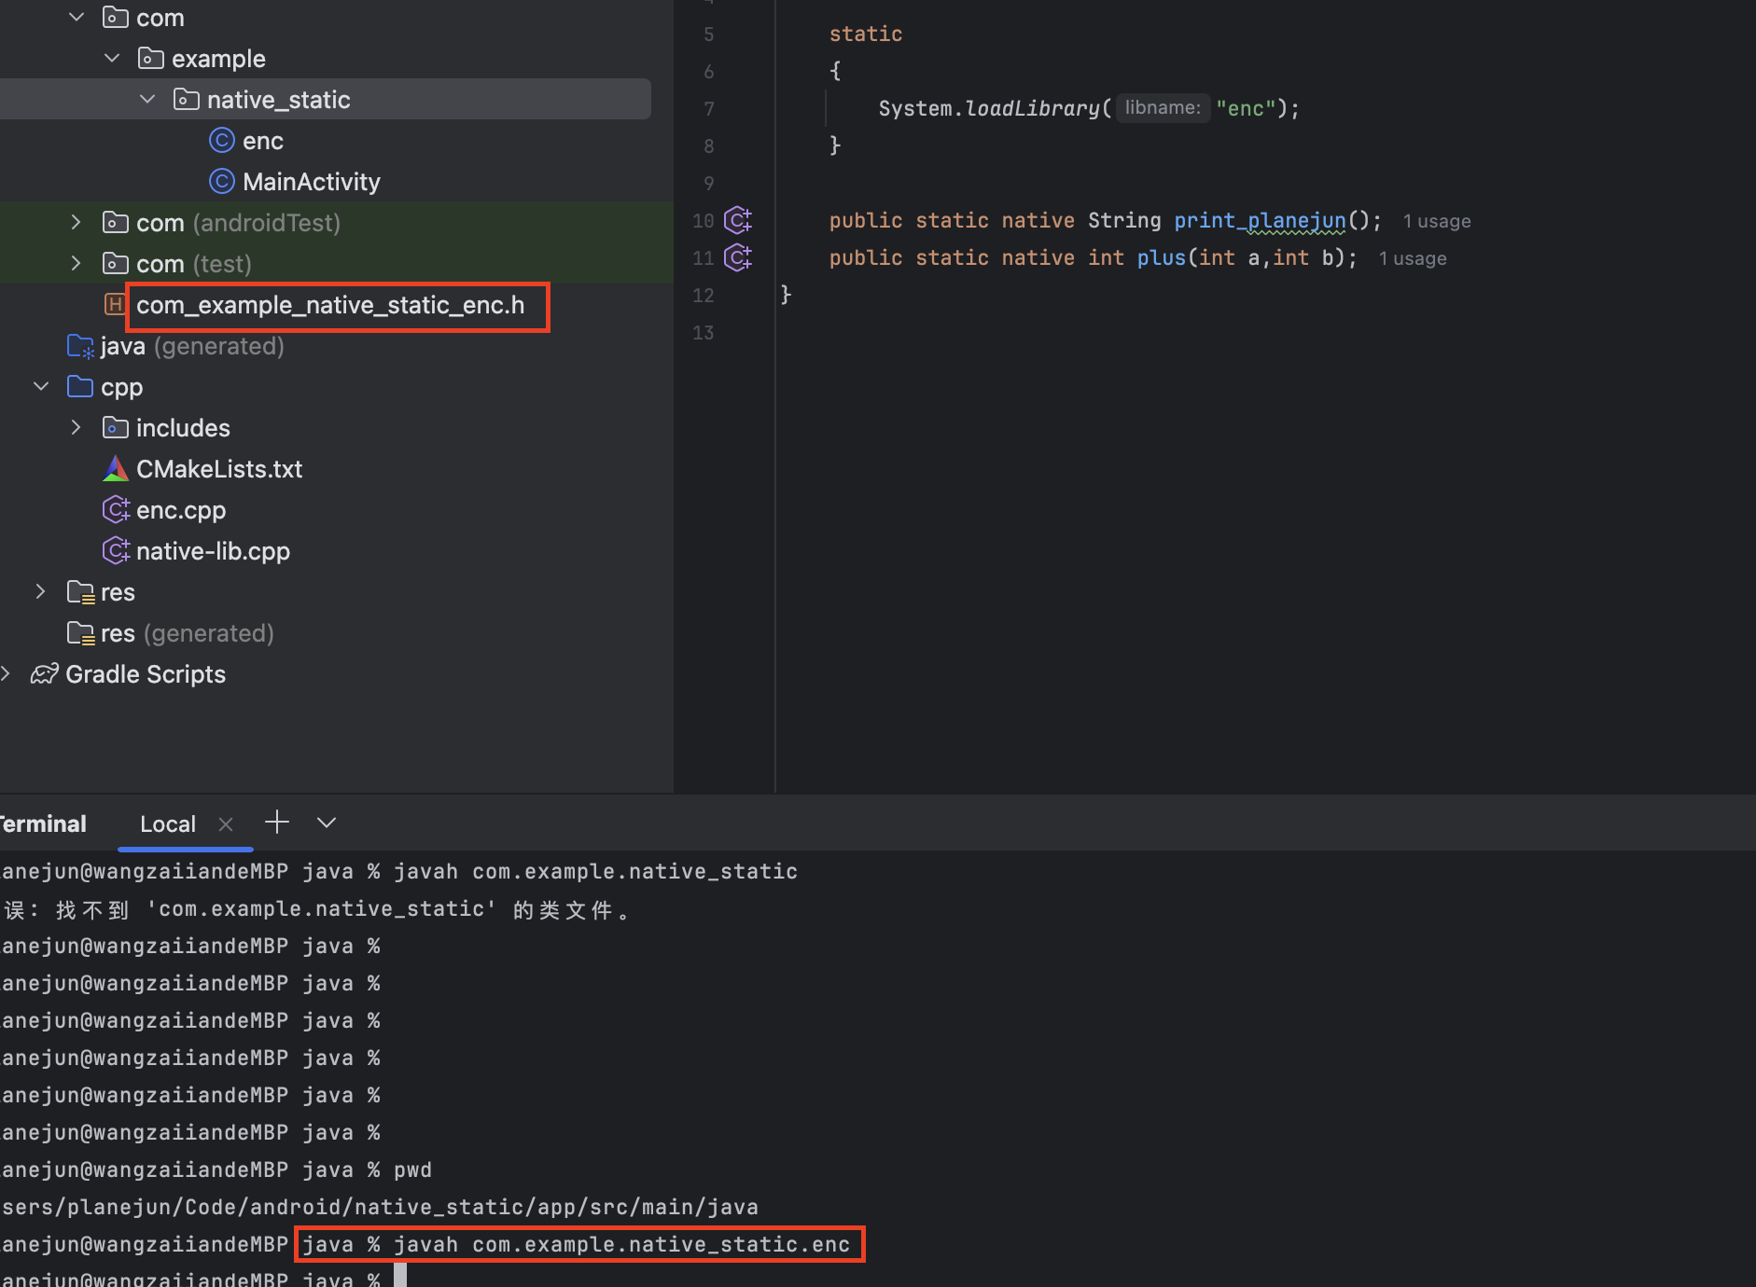
Task: Expand the res folder
Action: pos(41,592)
